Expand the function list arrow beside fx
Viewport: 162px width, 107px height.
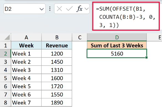(x=87, y=9)
